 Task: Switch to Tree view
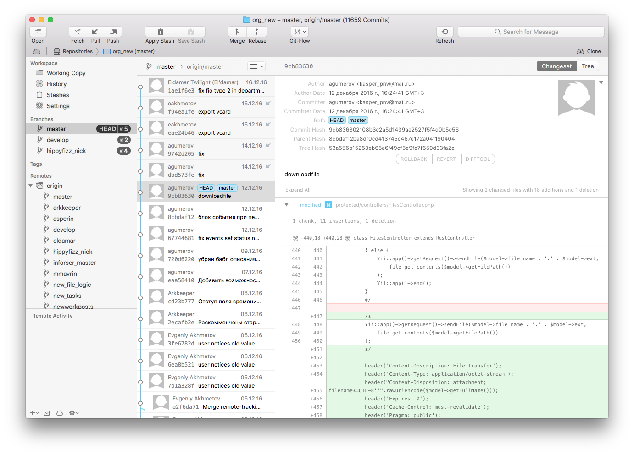coord(588,66)
